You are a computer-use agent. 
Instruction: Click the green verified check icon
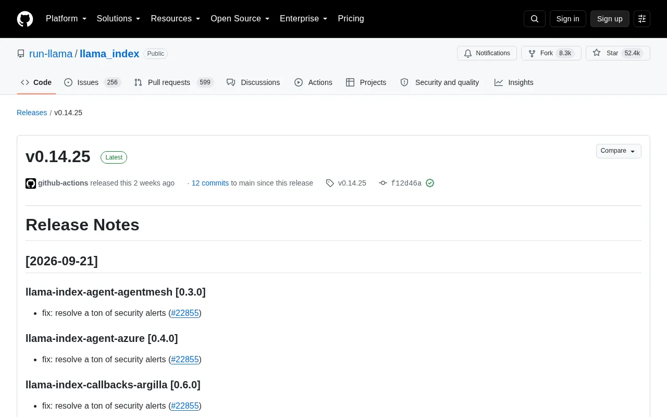click(430, 183)
